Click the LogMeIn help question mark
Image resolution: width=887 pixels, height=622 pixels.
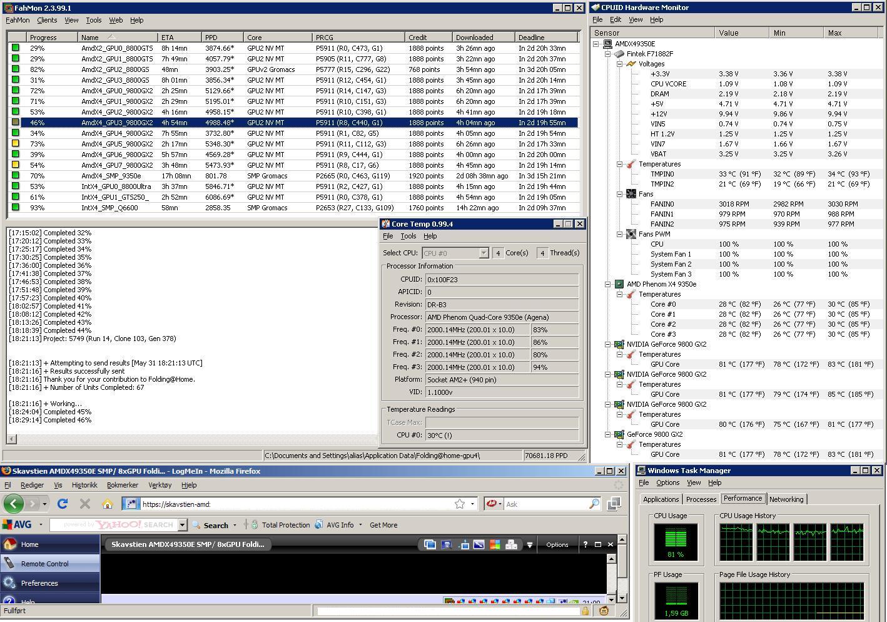[x=585, y=544]
